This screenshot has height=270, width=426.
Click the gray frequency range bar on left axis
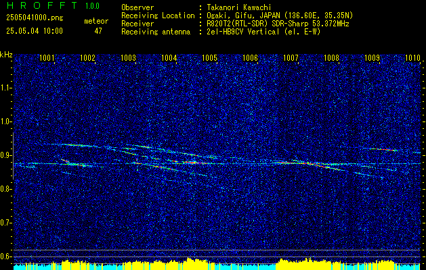pyautogui.click(x=13, y=156)
